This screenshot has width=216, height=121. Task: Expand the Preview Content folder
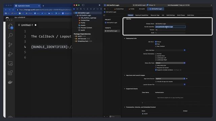tap(77, 28)
